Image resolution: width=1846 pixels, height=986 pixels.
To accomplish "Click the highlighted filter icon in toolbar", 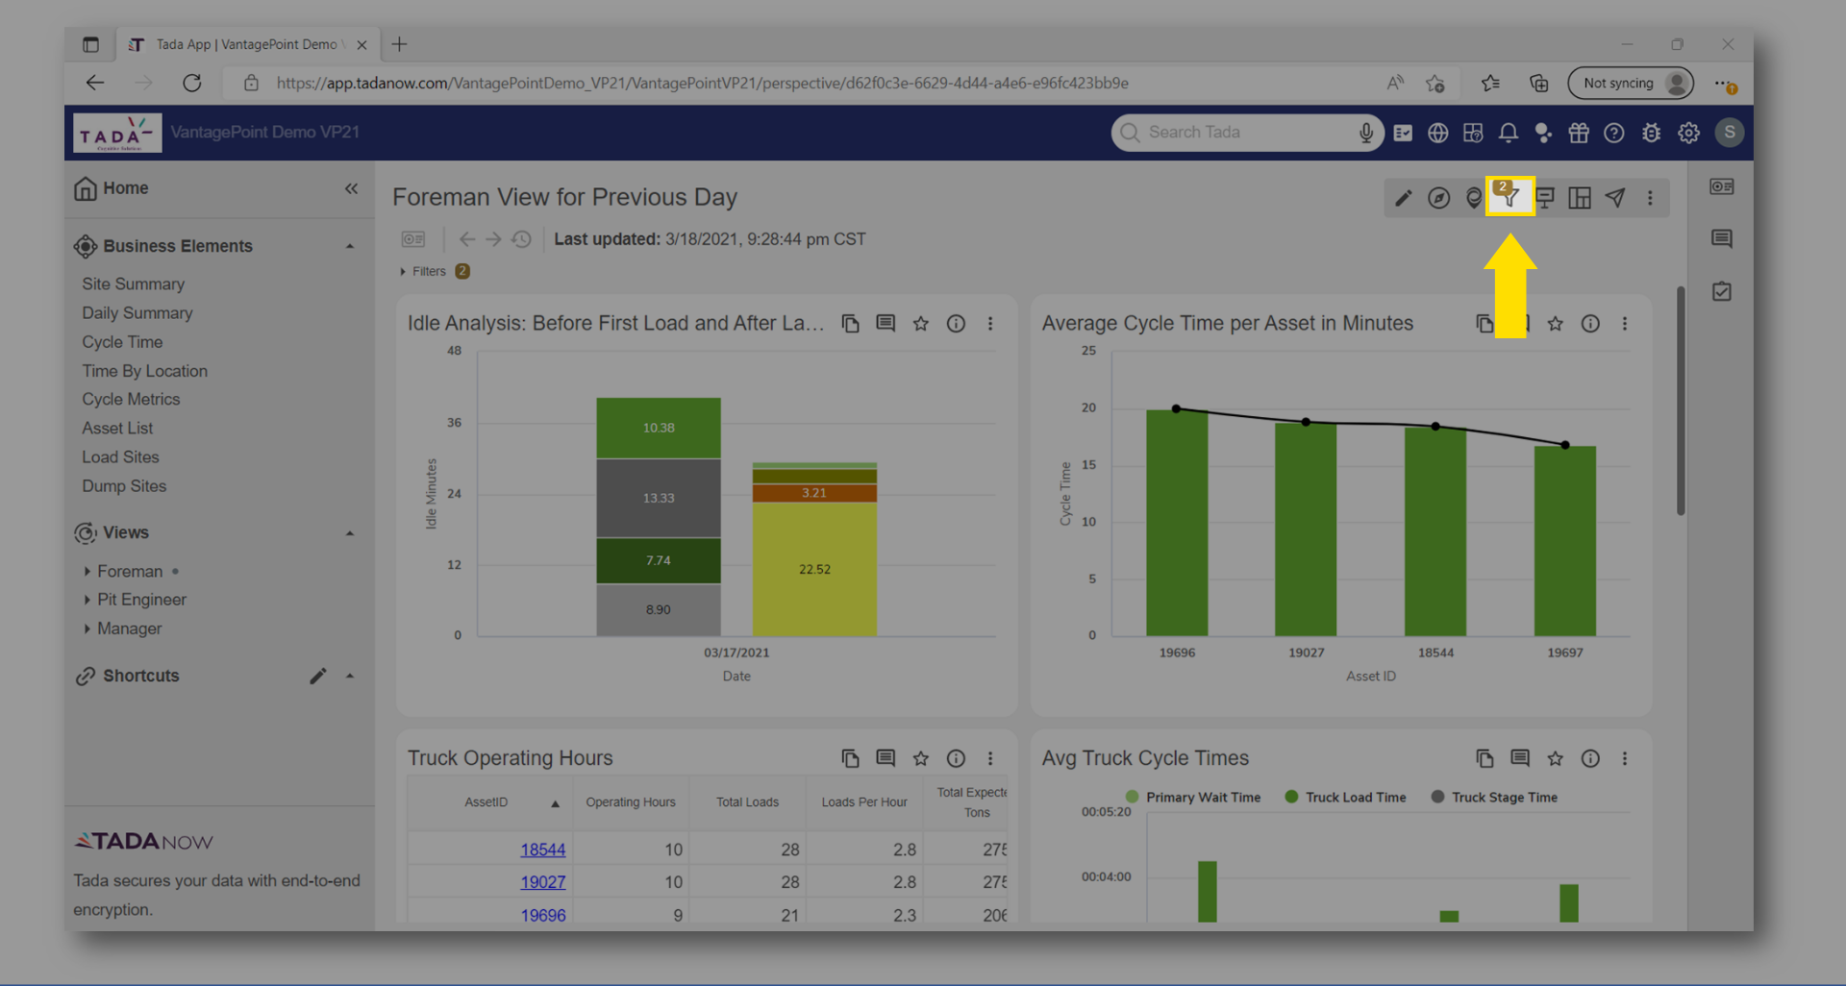I will (x=1510, y=198).
